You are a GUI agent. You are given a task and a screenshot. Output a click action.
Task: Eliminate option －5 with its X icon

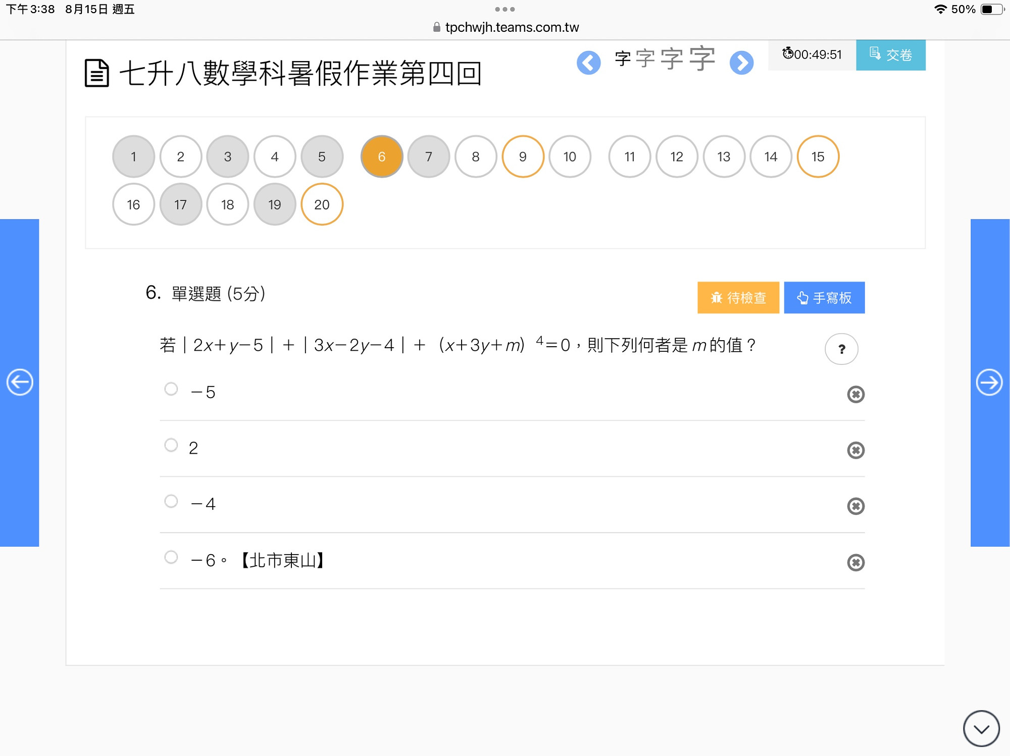pyautogui.click(x=855, y=394)
